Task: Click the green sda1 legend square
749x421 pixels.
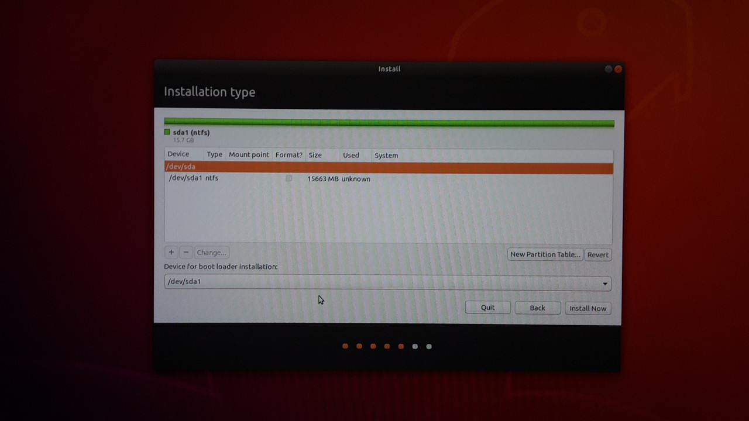Action: point(167,133)
